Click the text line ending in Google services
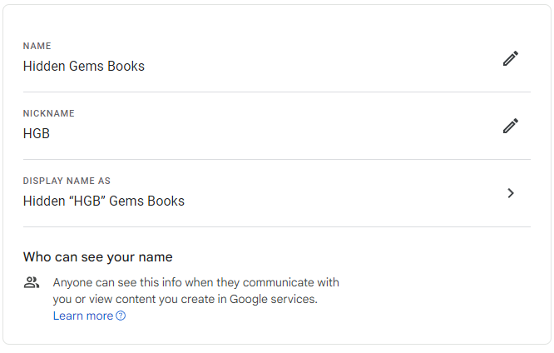 185,299
